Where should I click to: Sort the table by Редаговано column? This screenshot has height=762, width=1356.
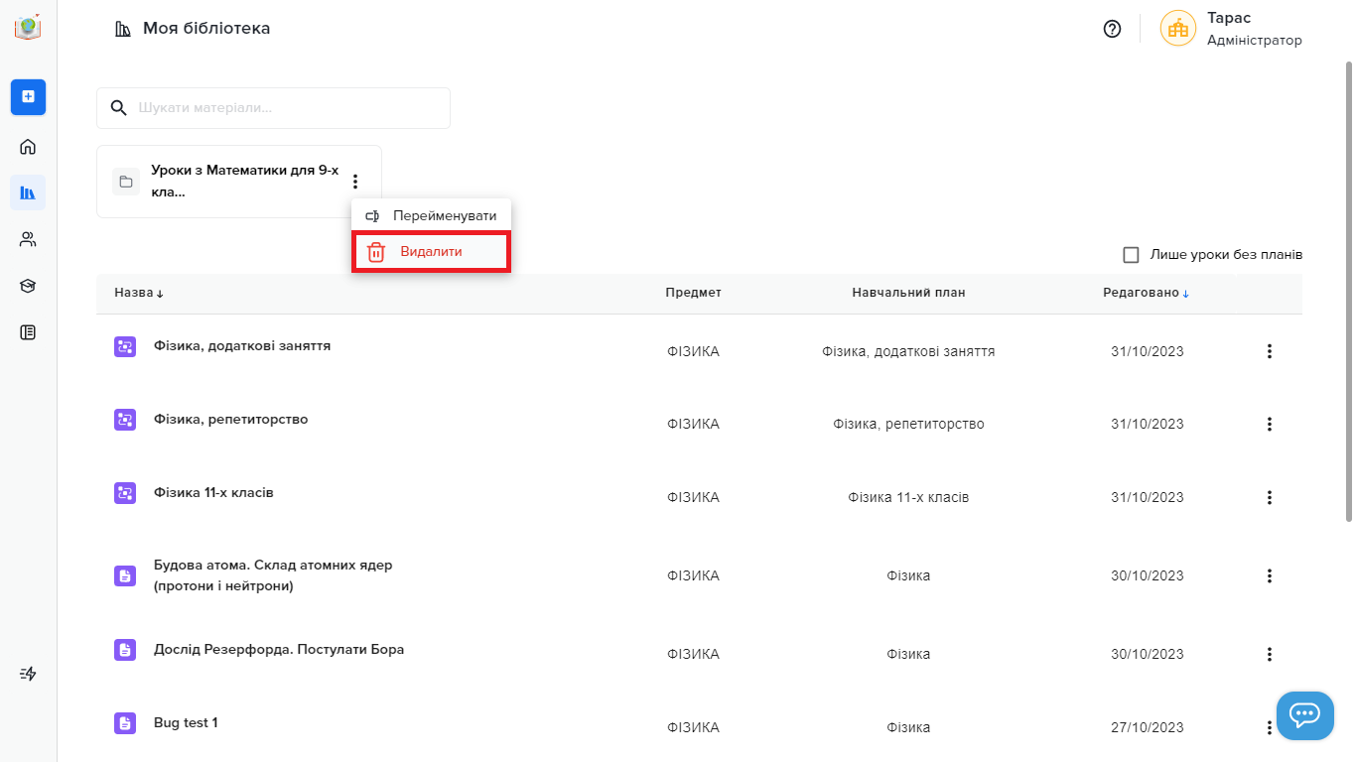[1147, 293]
